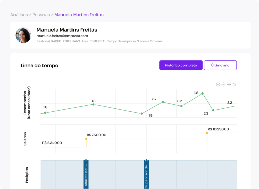Click the 3.3 performance data point
This screenshot has width=259, height=189.
pos(93,104)
